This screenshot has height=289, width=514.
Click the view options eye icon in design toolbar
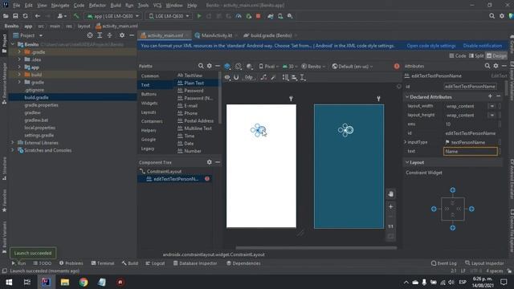(227, 78)
